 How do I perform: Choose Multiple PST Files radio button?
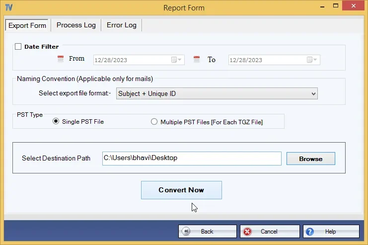coord(154,122)
